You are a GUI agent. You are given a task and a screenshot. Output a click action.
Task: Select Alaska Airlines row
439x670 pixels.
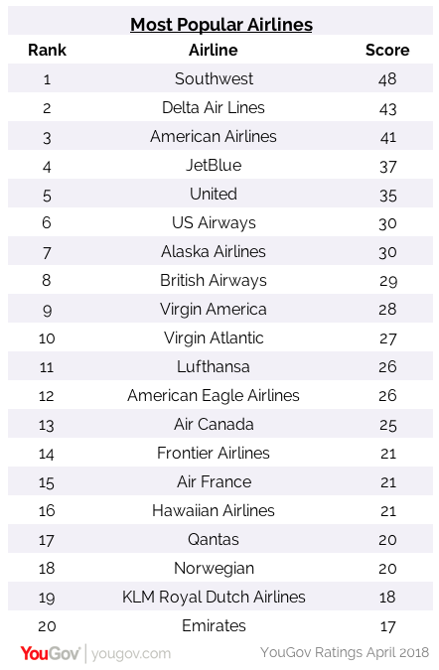pyautogui.click(x=220, y=251)
